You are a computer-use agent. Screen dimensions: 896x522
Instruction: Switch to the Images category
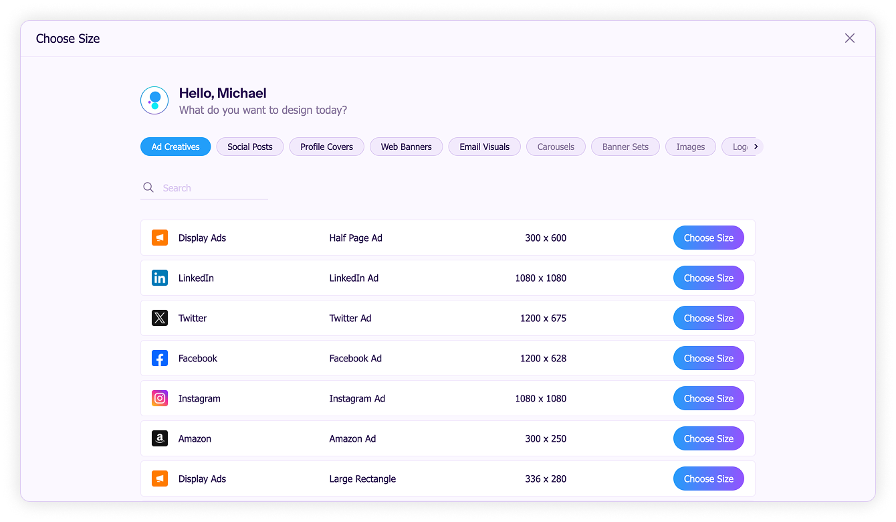pos(691,147)
